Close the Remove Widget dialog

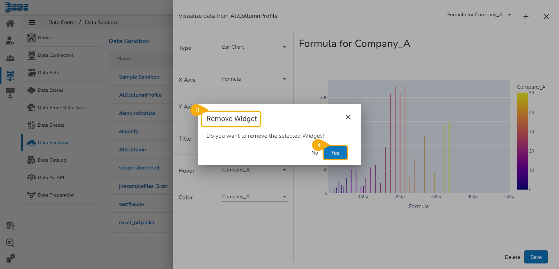click(x=348, y=117)
